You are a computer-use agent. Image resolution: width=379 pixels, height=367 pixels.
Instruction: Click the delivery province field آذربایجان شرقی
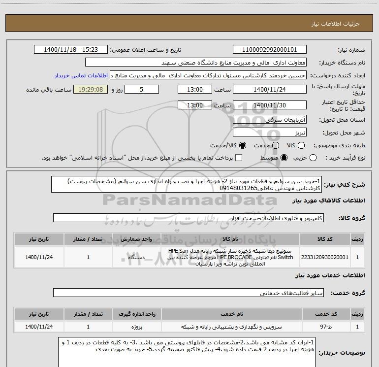click(x=270, y=119)
